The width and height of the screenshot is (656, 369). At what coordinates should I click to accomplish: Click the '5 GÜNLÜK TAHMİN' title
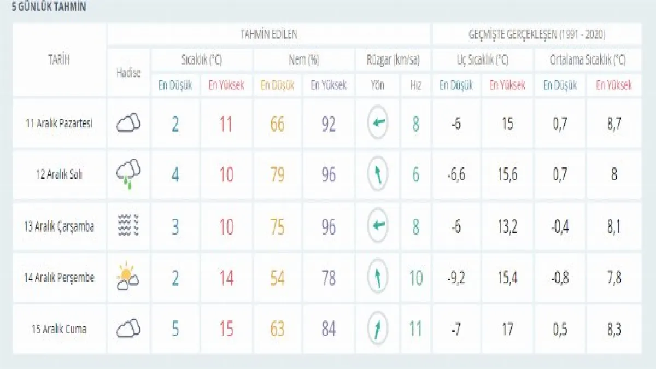pos(49,8)
